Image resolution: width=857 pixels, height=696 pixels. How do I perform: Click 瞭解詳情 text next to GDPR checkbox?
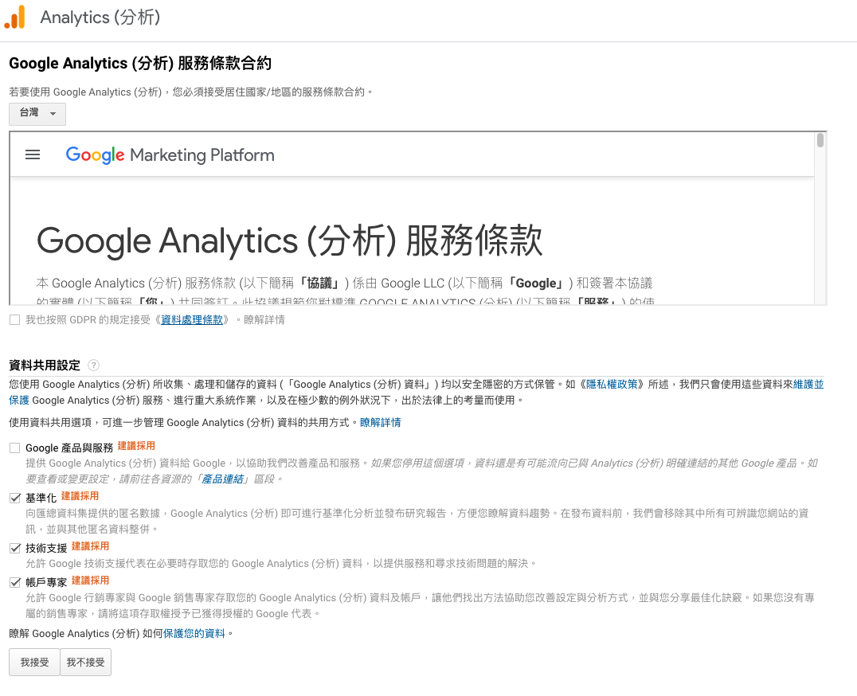coord(264,319)
